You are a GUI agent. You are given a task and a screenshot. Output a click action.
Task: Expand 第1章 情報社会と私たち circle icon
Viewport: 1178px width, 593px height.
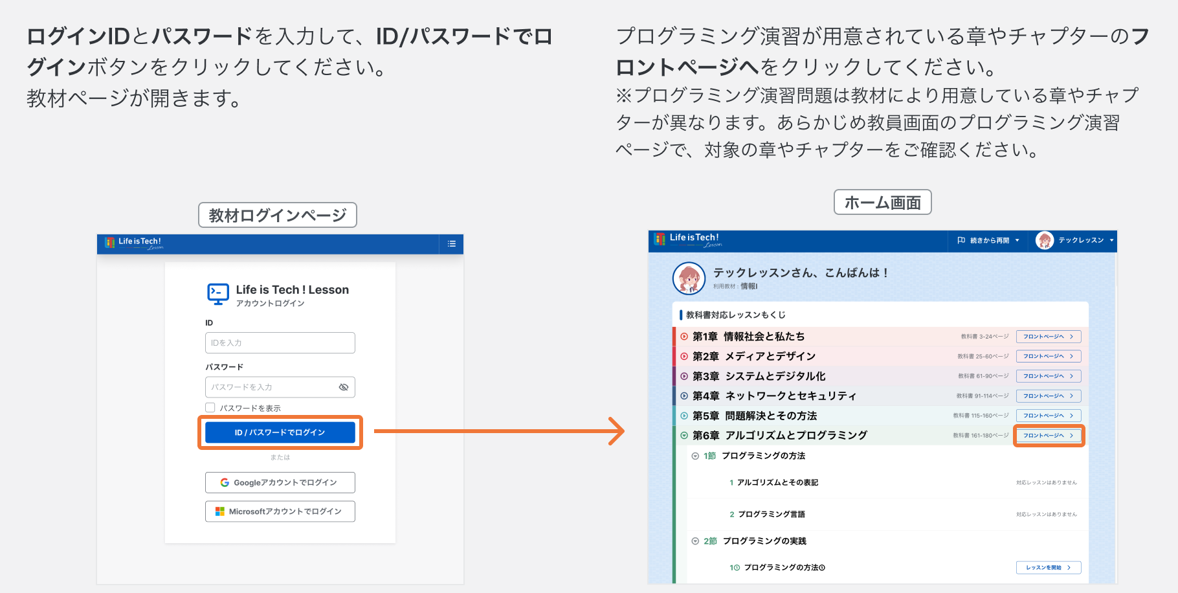(684, 337)
